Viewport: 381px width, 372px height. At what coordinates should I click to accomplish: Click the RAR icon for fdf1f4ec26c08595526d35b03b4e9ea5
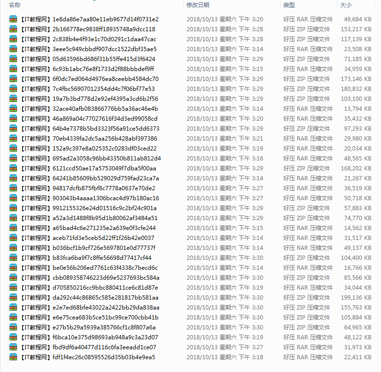(13, 357)
